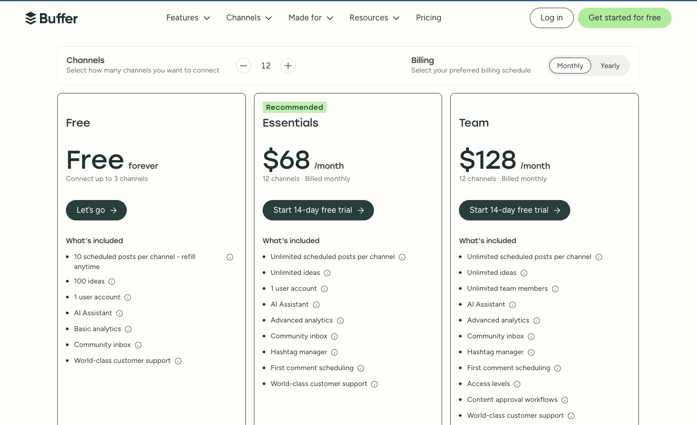Open info tooltip for Community inbox in Free plan
Image resolution: width=697 pixels, height=425 pixels.
138,345
